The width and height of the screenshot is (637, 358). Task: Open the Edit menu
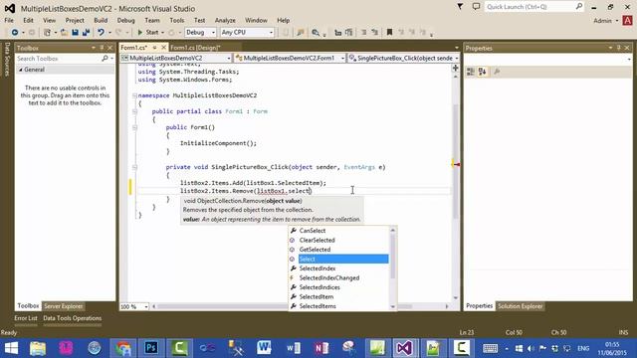point(28,20)
